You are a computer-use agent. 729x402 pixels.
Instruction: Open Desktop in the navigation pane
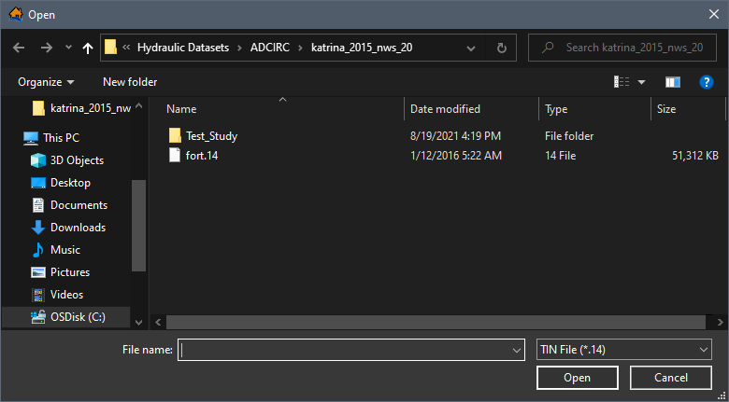click(61, 183)
